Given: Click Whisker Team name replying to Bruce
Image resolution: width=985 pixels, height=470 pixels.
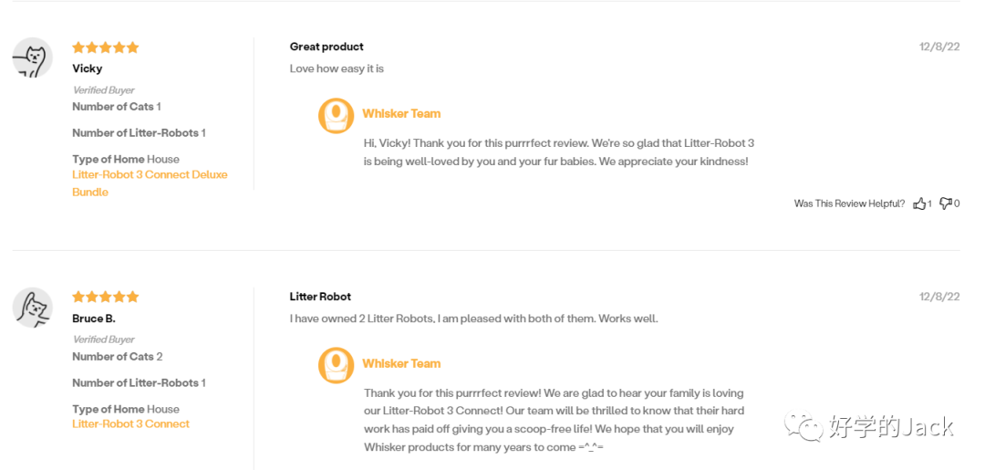Looking at the screenshot, I should tap(401, 363).
